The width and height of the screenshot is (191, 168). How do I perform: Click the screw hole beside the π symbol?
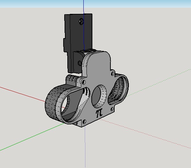click(x=112, y=109)
